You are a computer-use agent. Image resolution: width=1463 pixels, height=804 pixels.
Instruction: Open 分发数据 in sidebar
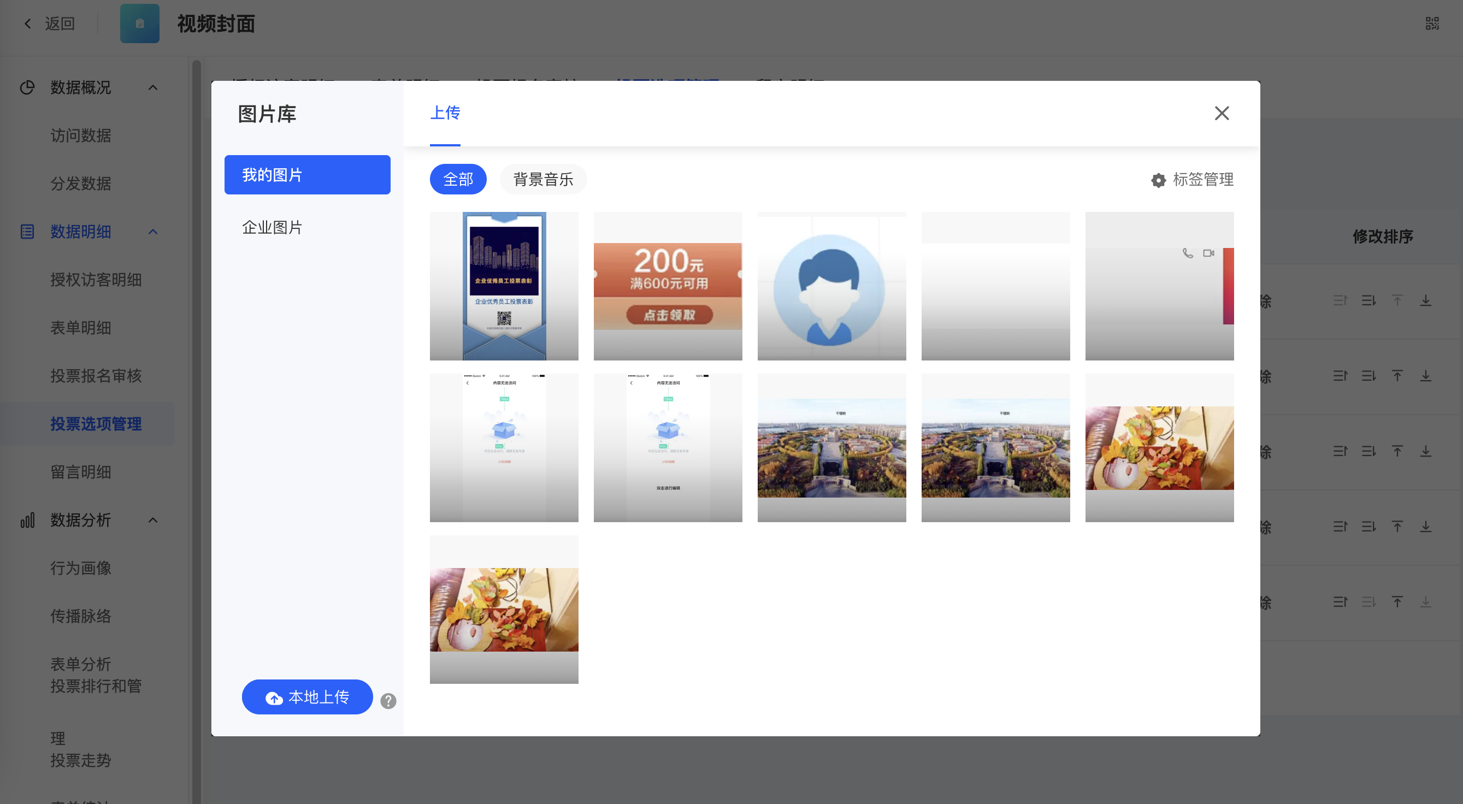click(81, 184)
